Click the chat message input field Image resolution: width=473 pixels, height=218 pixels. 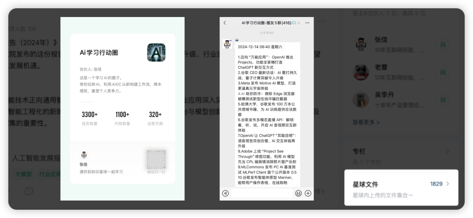pyautogui.click(x=261, y=193)
